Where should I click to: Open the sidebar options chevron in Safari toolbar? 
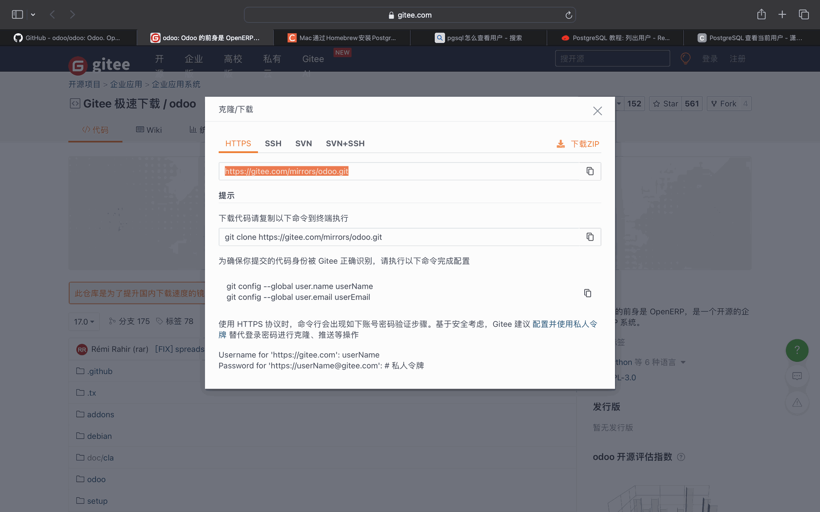(33, 15)
